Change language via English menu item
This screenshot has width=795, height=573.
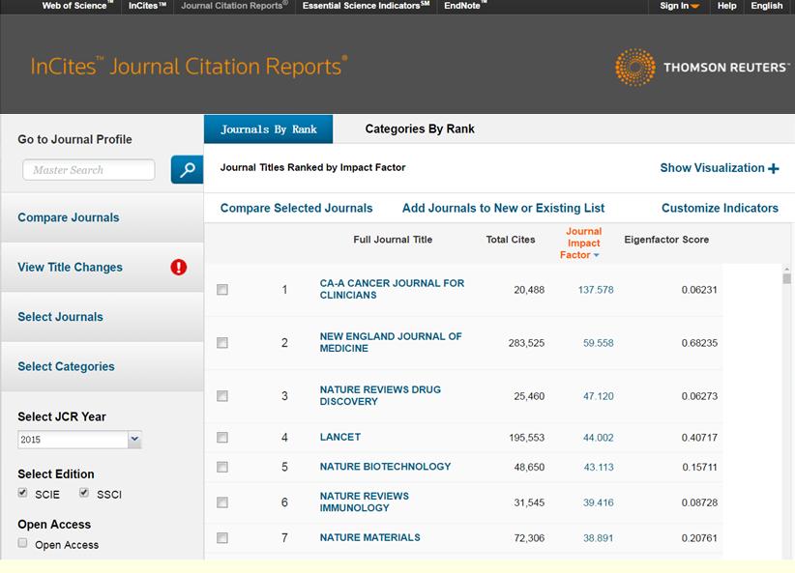(x=767, y=6)
